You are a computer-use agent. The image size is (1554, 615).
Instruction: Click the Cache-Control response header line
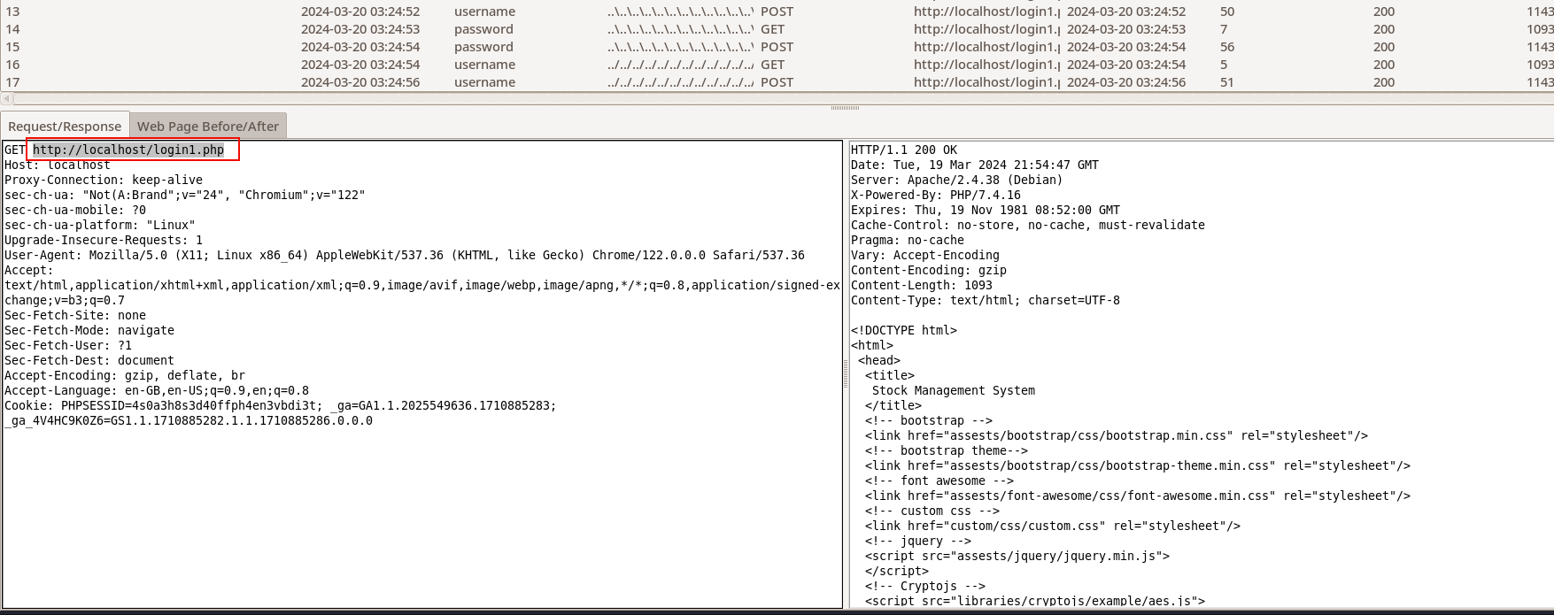coord(1028,225)
